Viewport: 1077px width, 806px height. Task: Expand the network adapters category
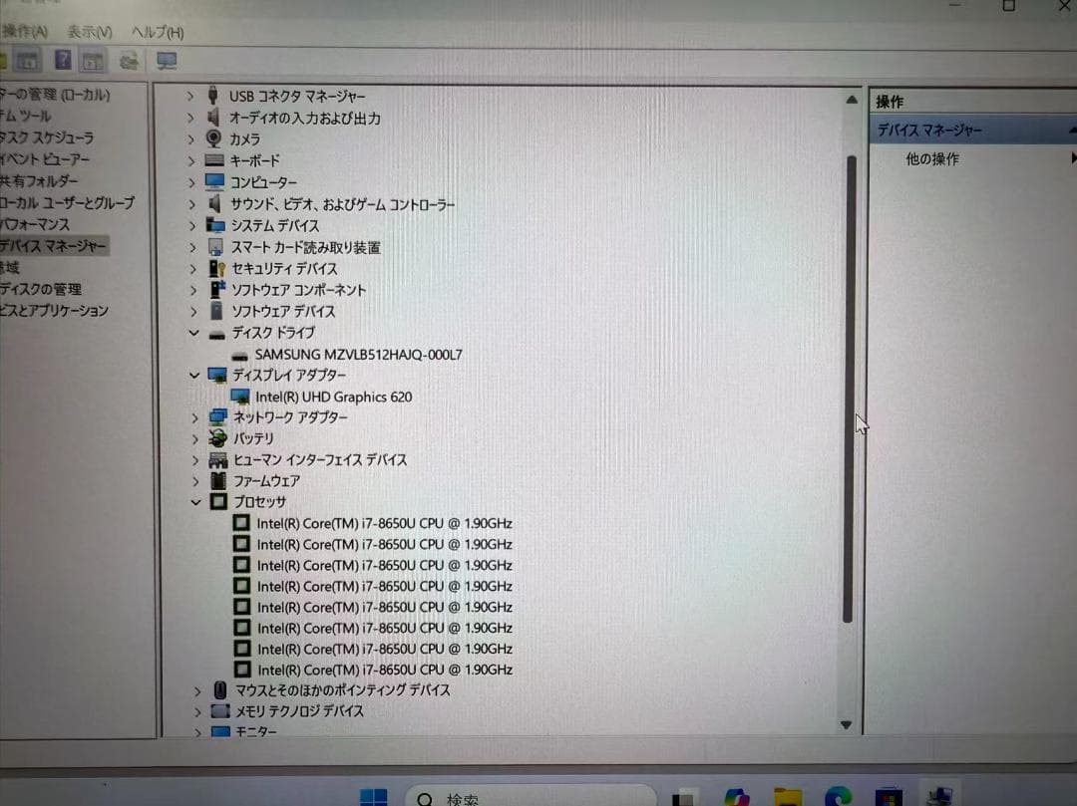[194, 417]
